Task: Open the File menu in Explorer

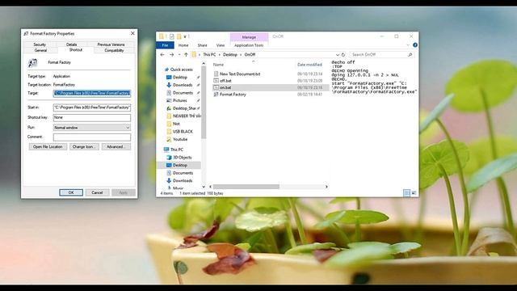Action: (165, 45)
